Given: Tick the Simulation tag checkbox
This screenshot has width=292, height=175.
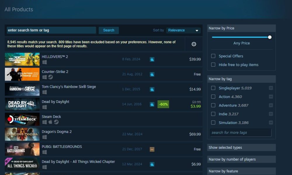Looking at the screenshot, I should (213, 123).
